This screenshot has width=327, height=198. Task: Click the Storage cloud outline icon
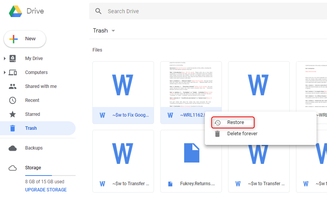pyautogui.click(x=12, y=168)
